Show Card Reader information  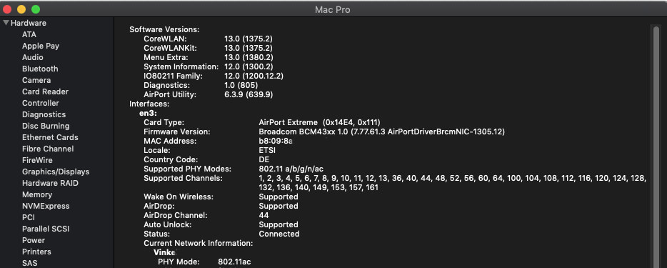point(45,92)
